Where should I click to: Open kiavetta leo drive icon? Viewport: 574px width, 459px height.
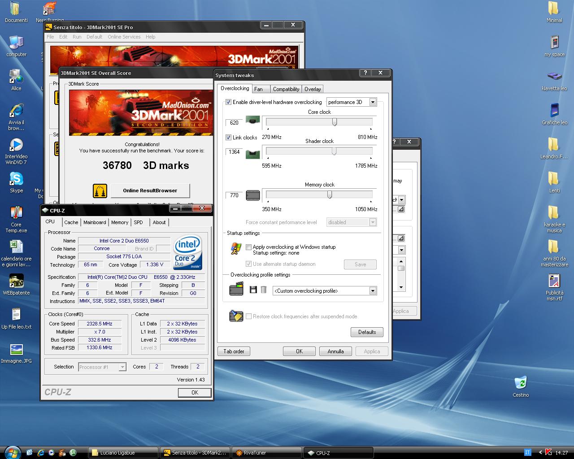(554, 76)
